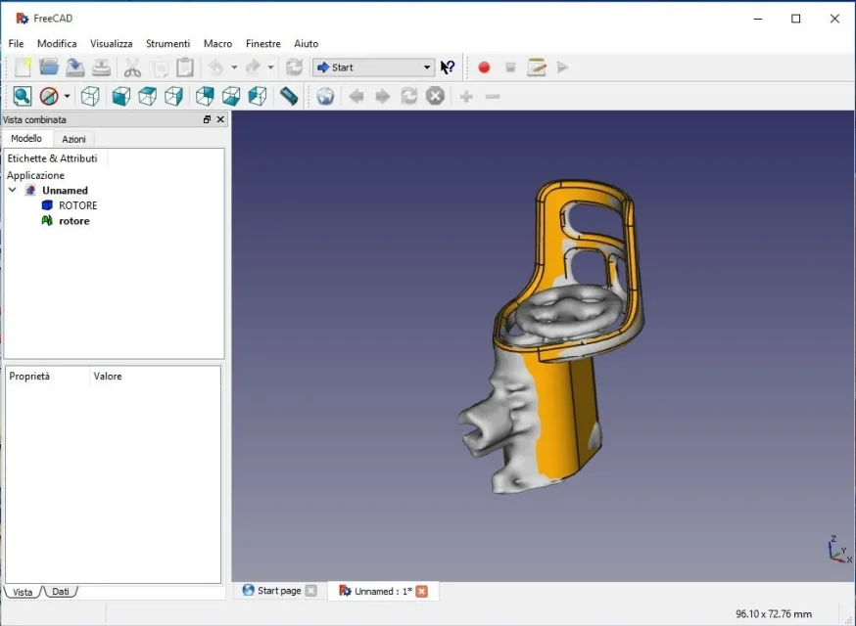Collapse the Unnamed document tree node
The height and width of the screenshot is (626, 856).
pyautogui.click(x=12, y=191)
